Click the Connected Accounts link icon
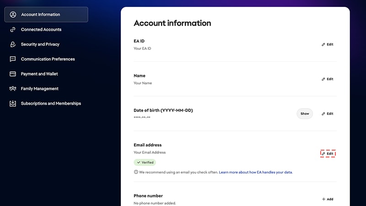The image size is (366, 206). point(13,29)
